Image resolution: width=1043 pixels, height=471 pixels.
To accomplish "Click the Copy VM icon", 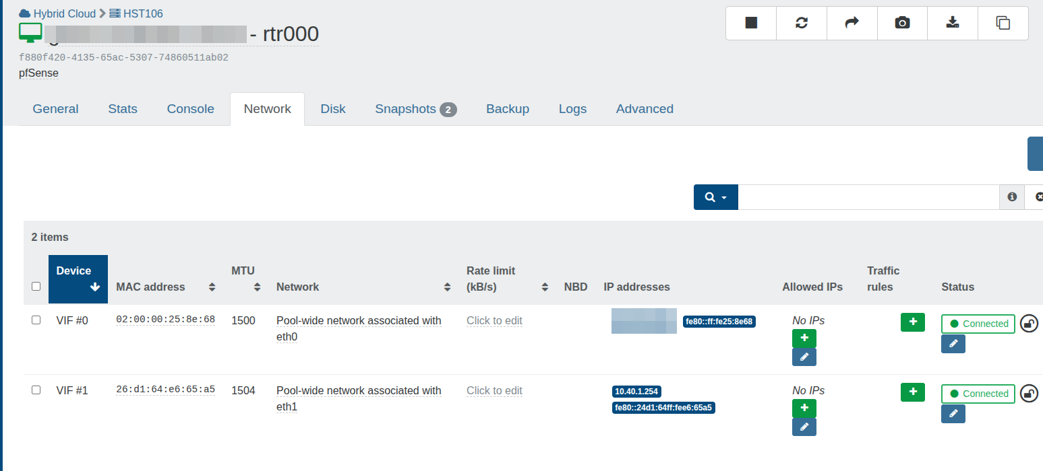I will click(1003, 23).
